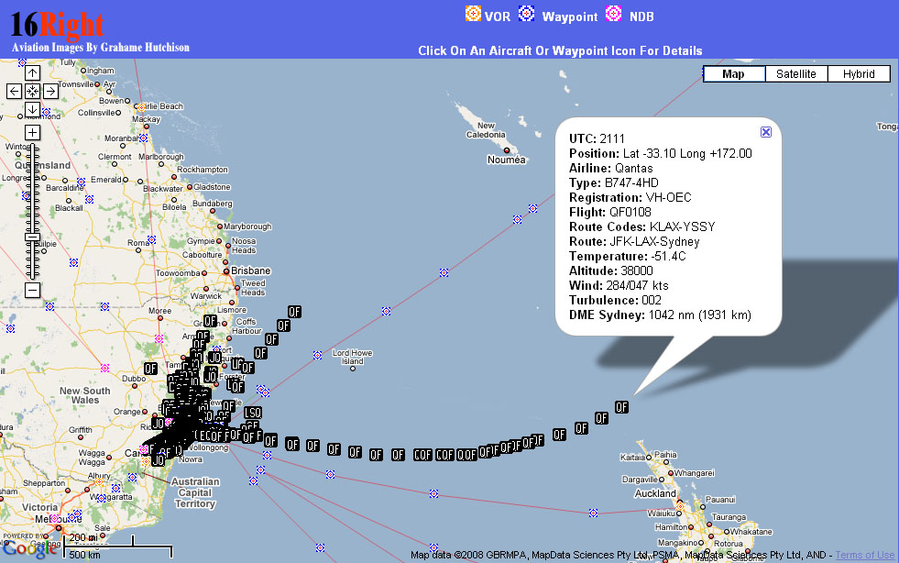Click the 'Position: Lat -33.10 Long +172.00' line
Viewport: 899px width, 563px height.
[661, 154]
